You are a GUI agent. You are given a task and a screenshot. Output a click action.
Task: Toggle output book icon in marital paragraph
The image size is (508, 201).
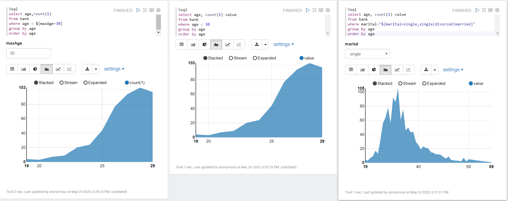[x=490, y=10]
